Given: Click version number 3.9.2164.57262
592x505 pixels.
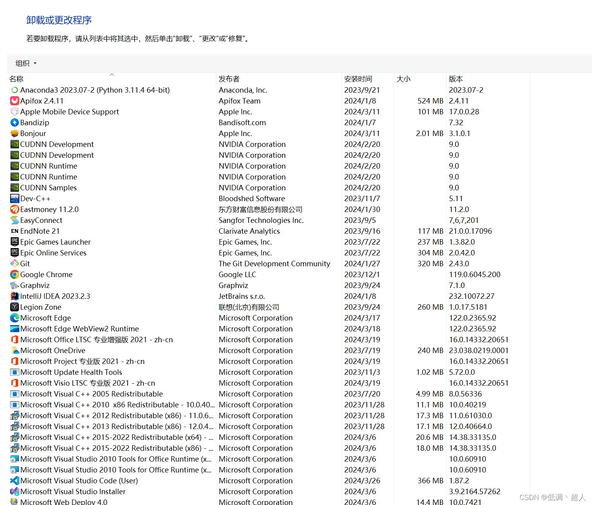Looking at the screenshot, I should pyautogui.click(x=475, y=491).
